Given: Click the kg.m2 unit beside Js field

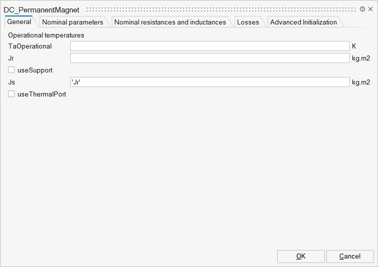Looking at the screenshot, I should click(361, 82).
